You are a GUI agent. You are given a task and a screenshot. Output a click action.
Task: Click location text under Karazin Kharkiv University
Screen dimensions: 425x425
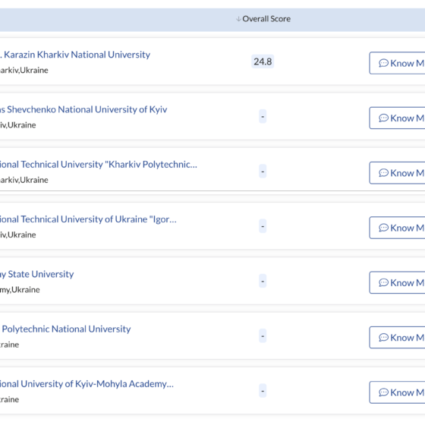[24, 70]
